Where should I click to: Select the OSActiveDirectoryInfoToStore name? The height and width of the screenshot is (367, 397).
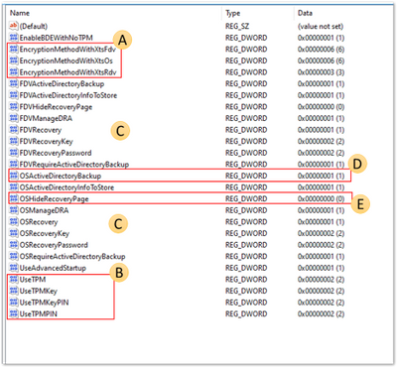[66, 187]
